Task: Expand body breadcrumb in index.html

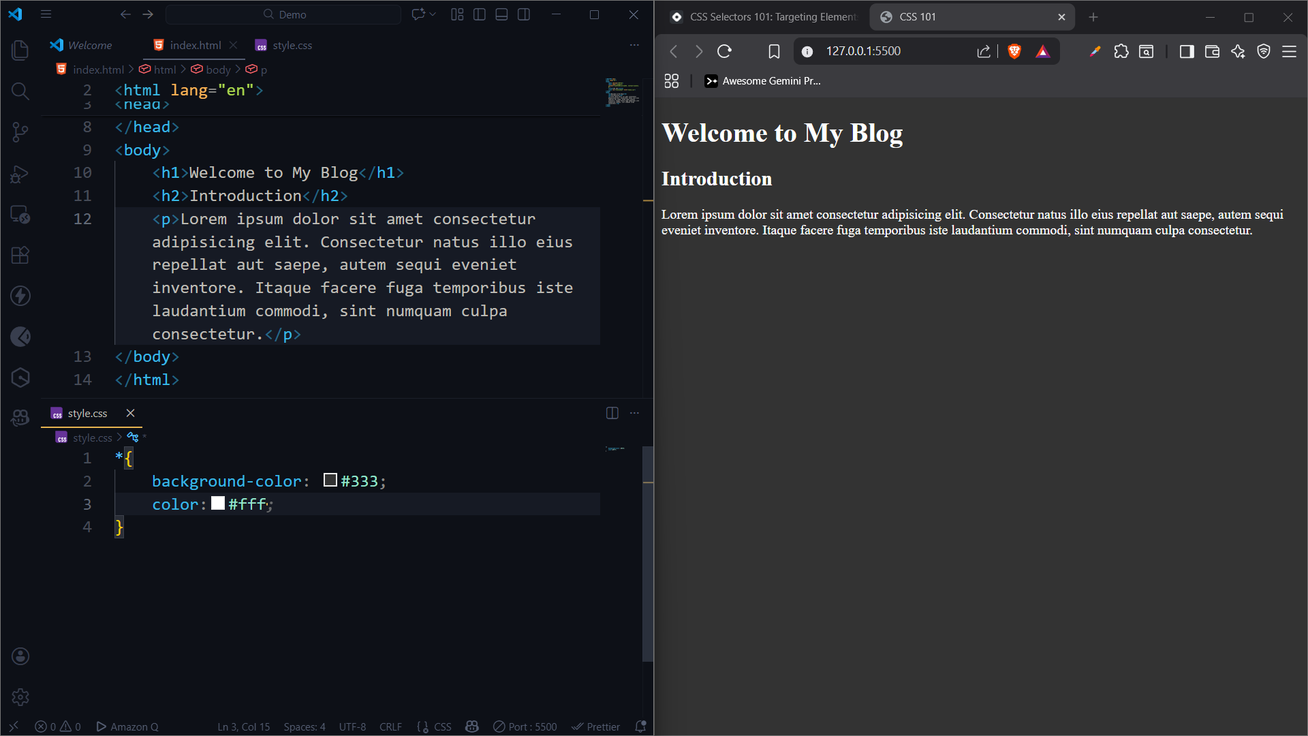Action: (218, 70)
